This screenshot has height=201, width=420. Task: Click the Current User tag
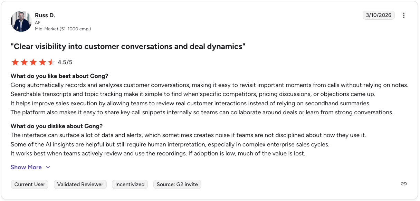point(30,184)
